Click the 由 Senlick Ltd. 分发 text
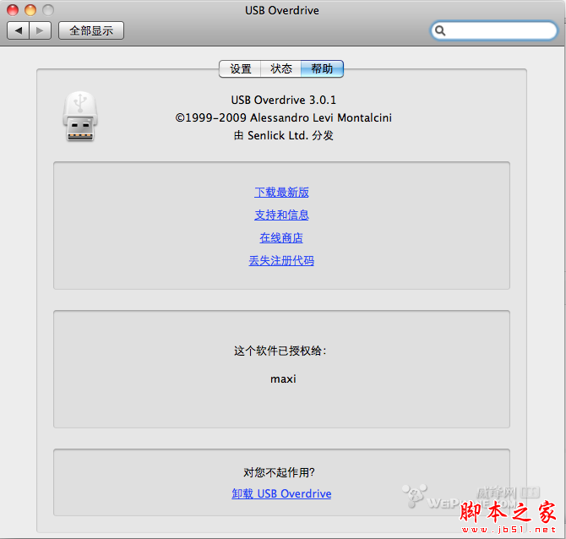The width and height of the screenshot is (566, 539). pyautogui.click(x=283, y=135)
